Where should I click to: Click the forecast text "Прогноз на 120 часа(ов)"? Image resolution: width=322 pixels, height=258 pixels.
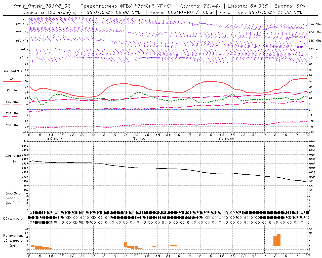(x=48, y=12)
